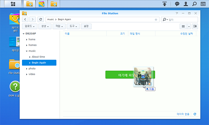Add Begin Again to favorites star
209x125 pixels.
click(x=156, y=20)
